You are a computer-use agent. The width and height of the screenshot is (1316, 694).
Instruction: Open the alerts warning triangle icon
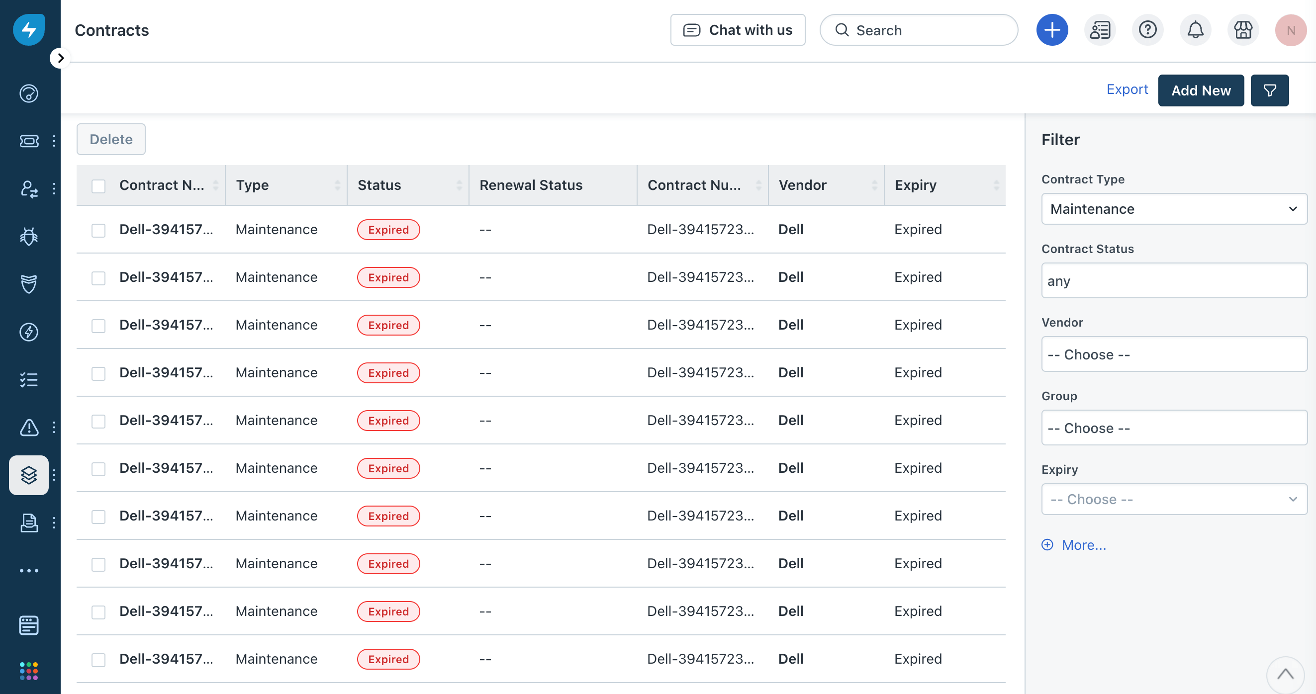pos(29,428)
